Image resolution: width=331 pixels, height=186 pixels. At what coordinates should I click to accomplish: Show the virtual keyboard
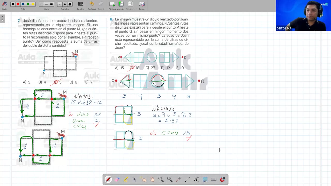[x=214, y=179]
